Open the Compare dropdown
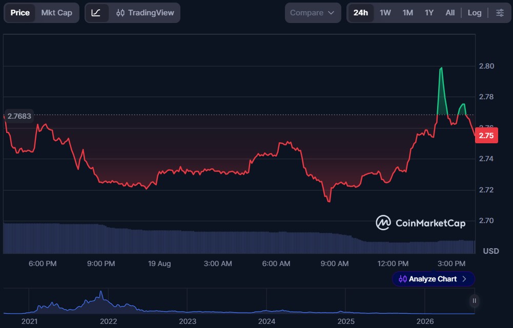The image size is (513, 328). (313, 13)
